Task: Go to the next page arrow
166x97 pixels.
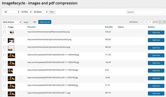Action: click(160, 22)
